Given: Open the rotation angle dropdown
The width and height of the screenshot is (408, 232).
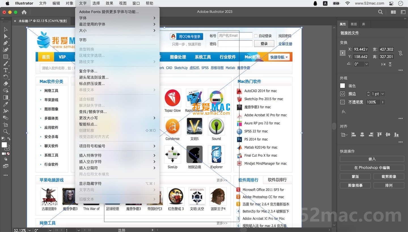Looking at the screenshot, I should coord(367,64).
